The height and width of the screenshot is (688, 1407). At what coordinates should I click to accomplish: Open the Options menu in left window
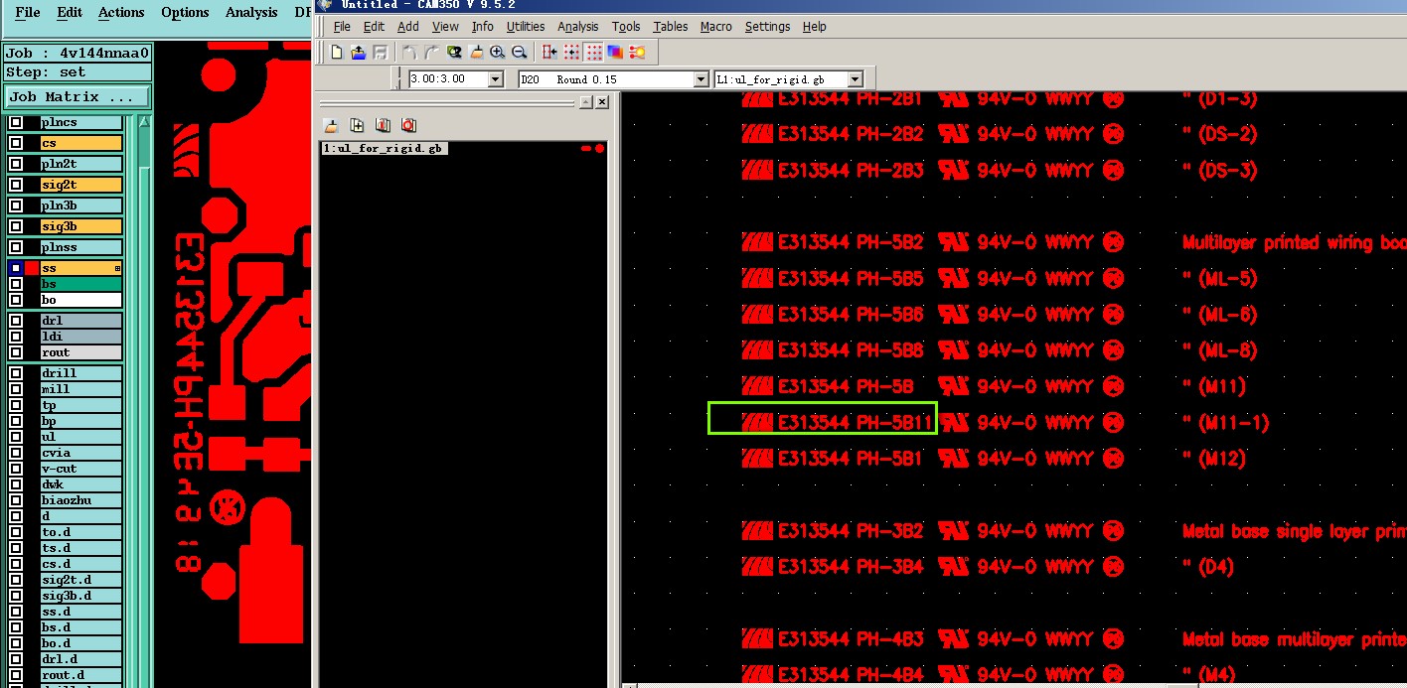tap(185, 12)
